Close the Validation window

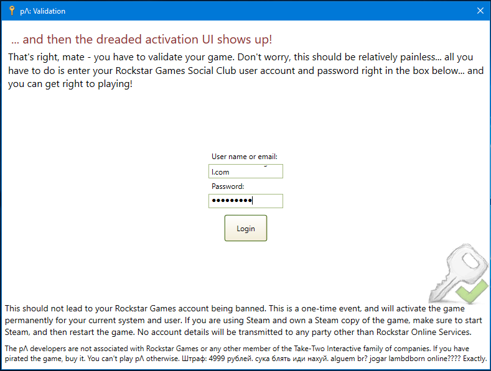coord(480,11)
